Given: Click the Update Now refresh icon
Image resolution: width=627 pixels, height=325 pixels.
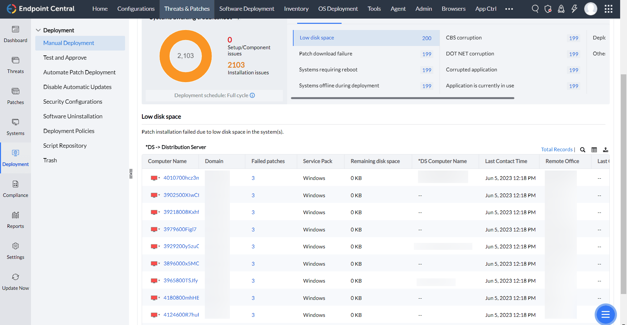Looking at the screenshot, I should pyautogui.click(x=15, y=277).
